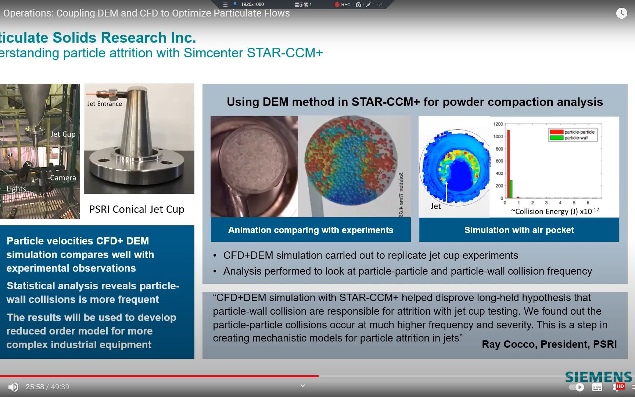Click the jet simulation contour image

pos(454,167)
